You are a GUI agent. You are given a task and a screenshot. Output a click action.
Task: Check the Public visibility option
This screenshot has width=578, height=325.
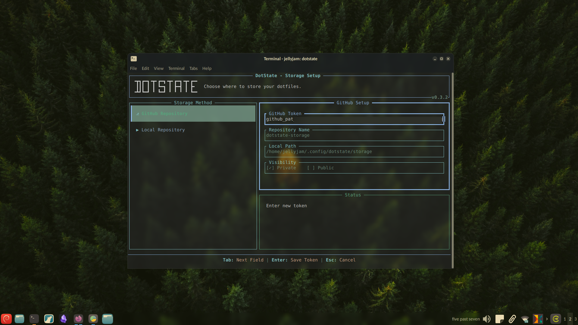[320, 168]
